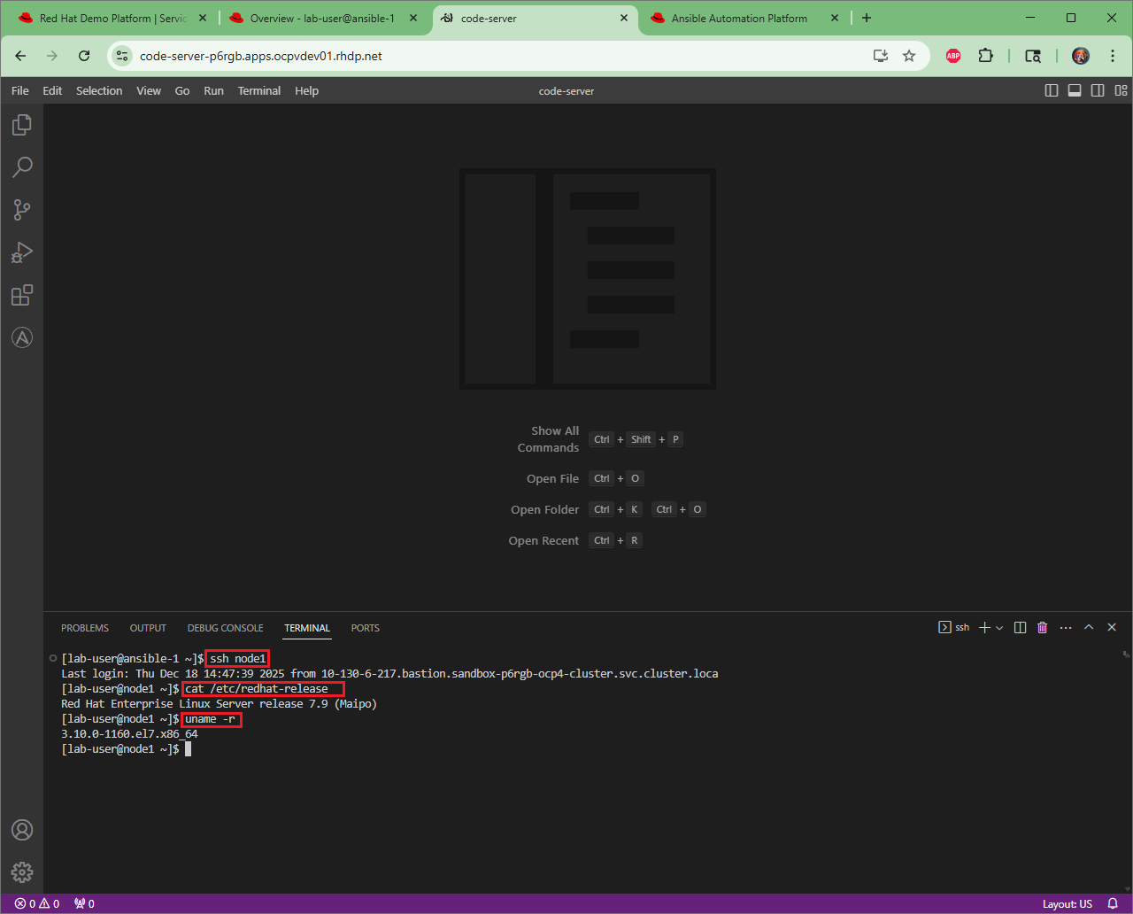Open the Help menu
Image resolution: width=1133 pixels, height=914 pixels.
(307, 90)
